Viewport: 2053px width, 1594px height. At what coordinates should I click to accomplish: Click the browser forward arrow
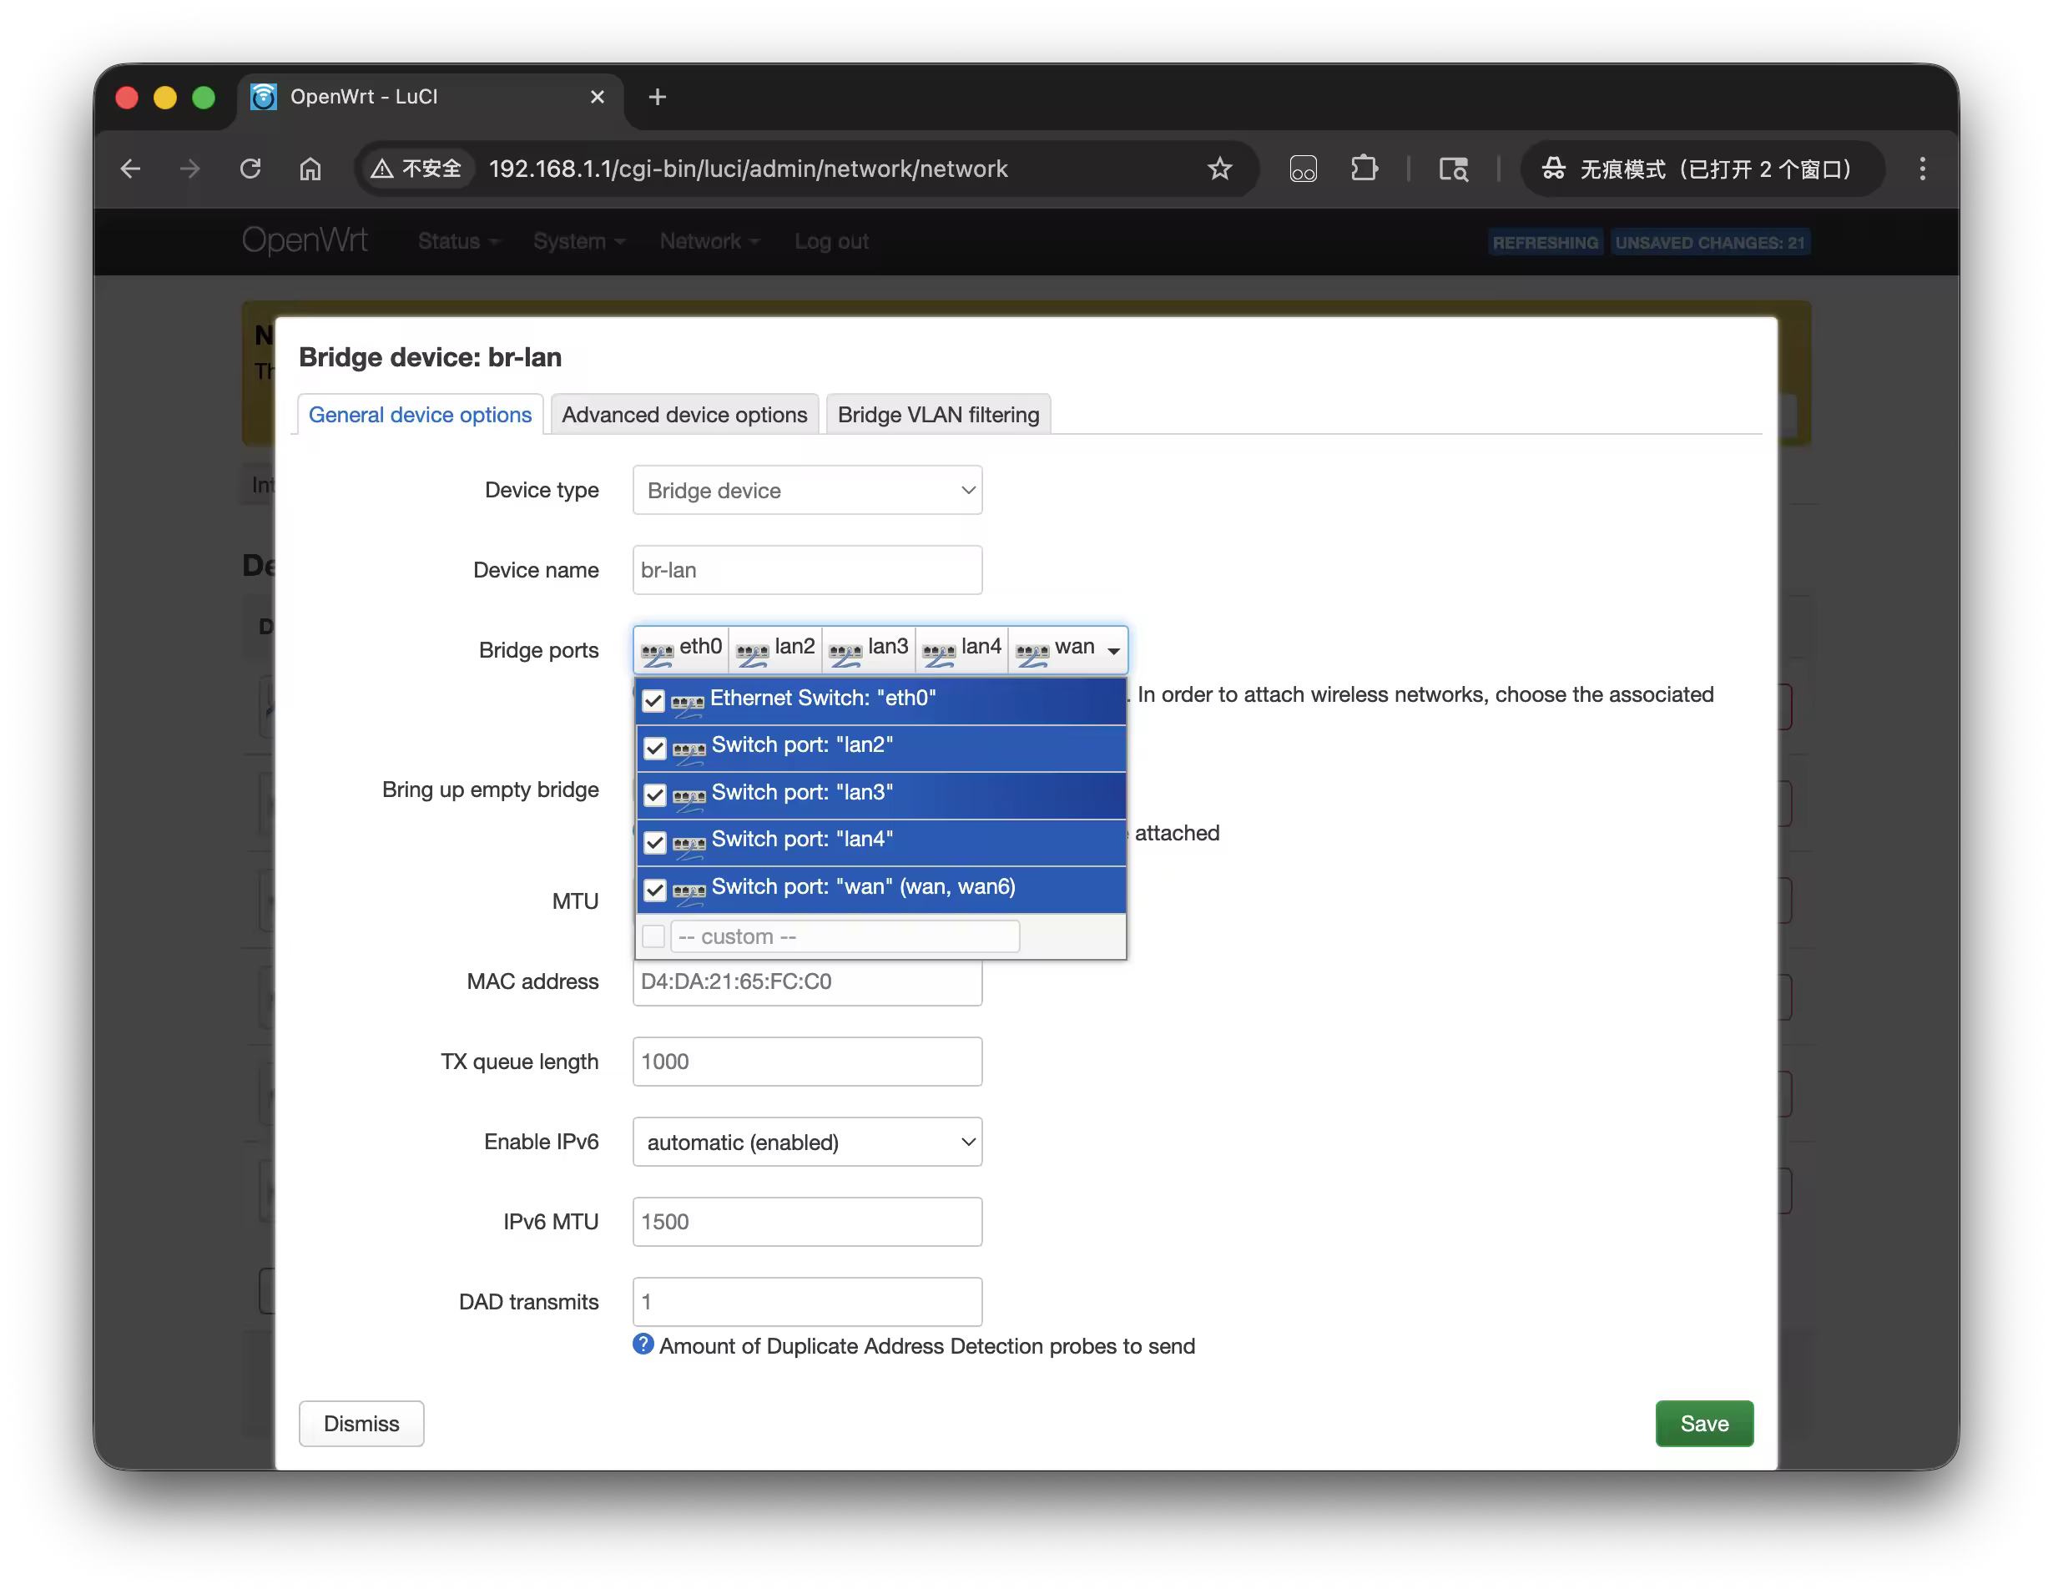tap(190, 169)
